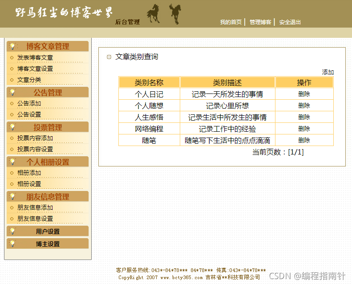Viewport: 352px width, 284px height.
Task: Open 朋友信息设置 in the sidebar
Action: (x=35, y=219)
